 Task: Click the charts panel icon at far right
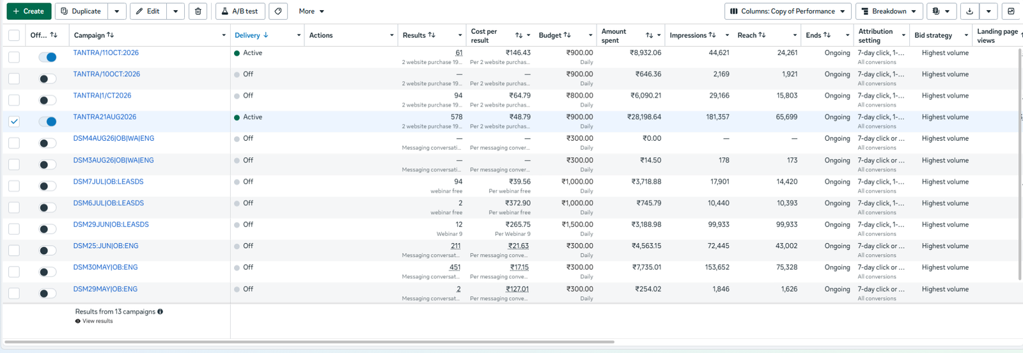1011,12
